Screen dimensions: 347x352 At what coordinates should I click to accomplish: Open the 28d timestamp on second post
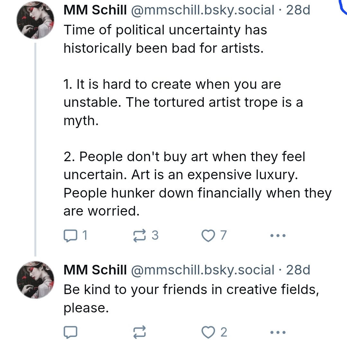pos(298,270)
